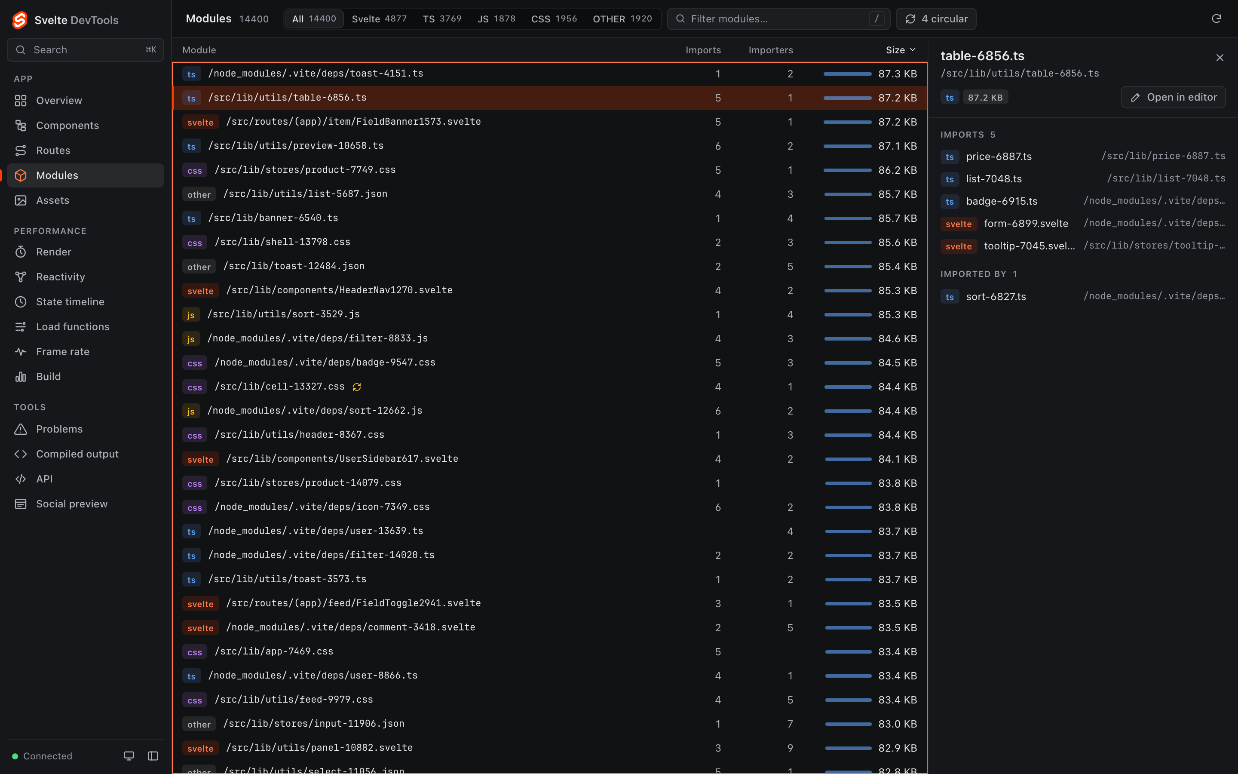Open the Load functions panel
Screen dimensions: 1238x774
86,327
